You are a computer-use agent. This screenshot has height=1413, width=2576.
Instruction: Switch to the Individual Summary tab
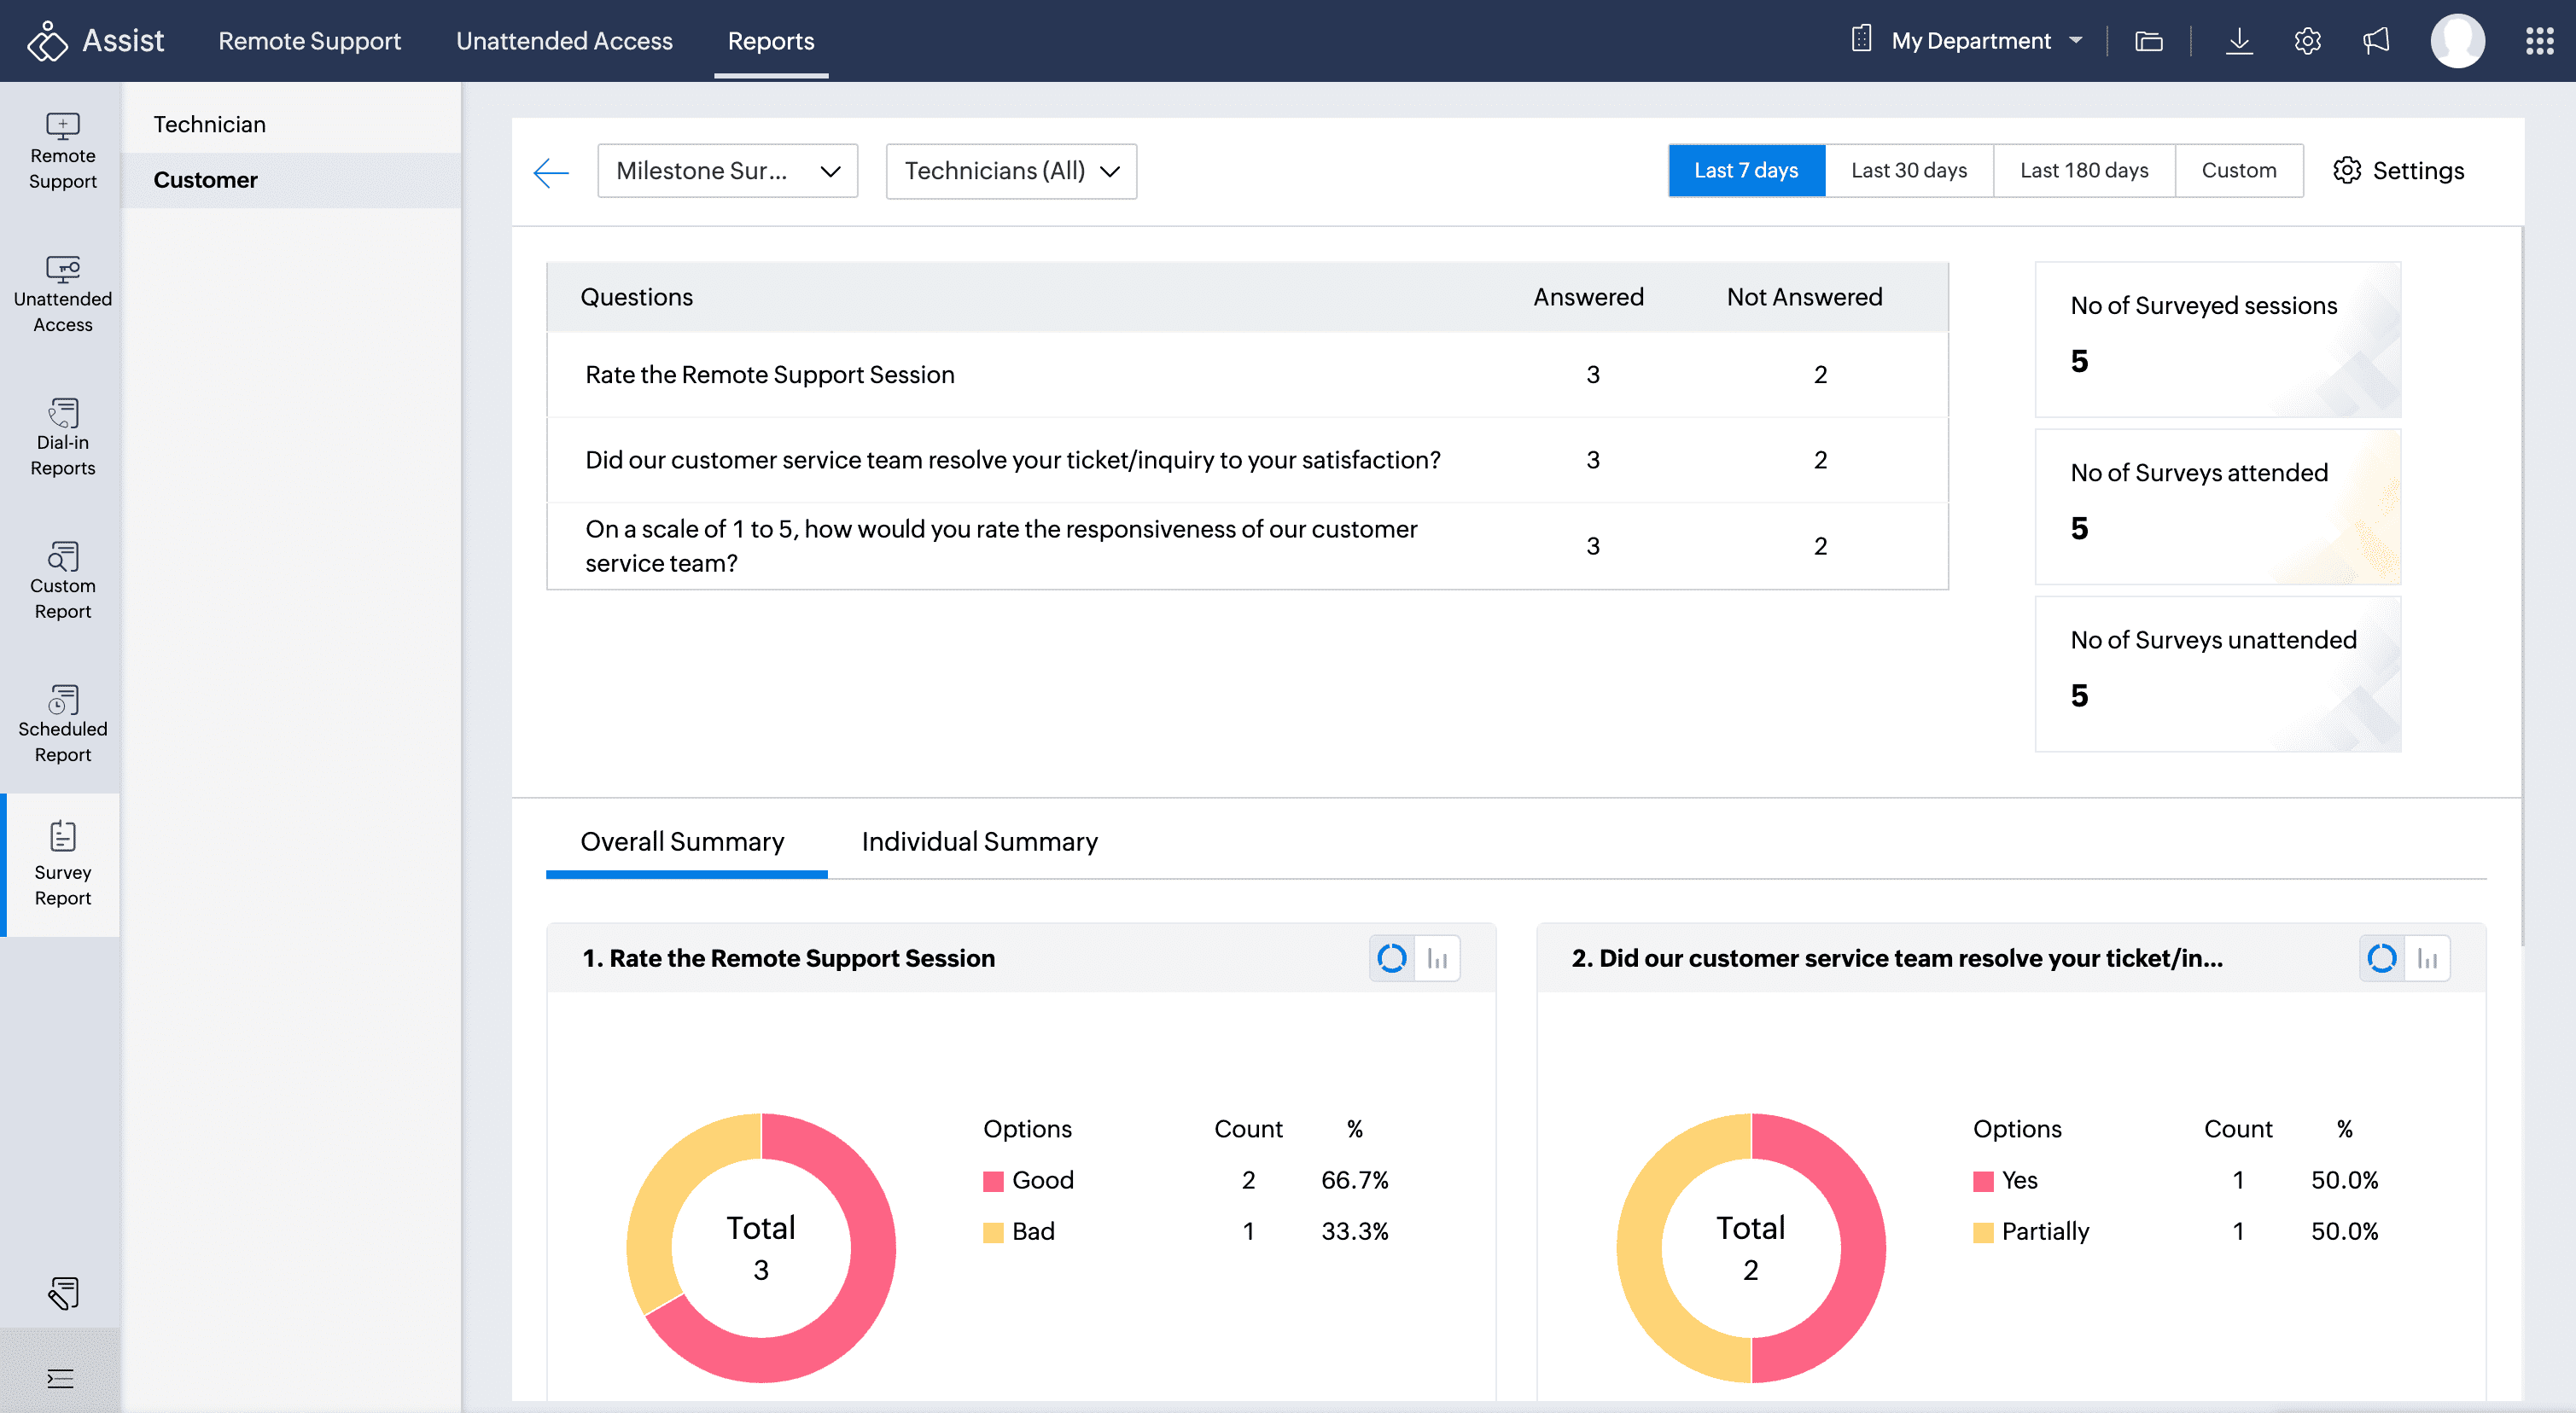pos(979,841)
